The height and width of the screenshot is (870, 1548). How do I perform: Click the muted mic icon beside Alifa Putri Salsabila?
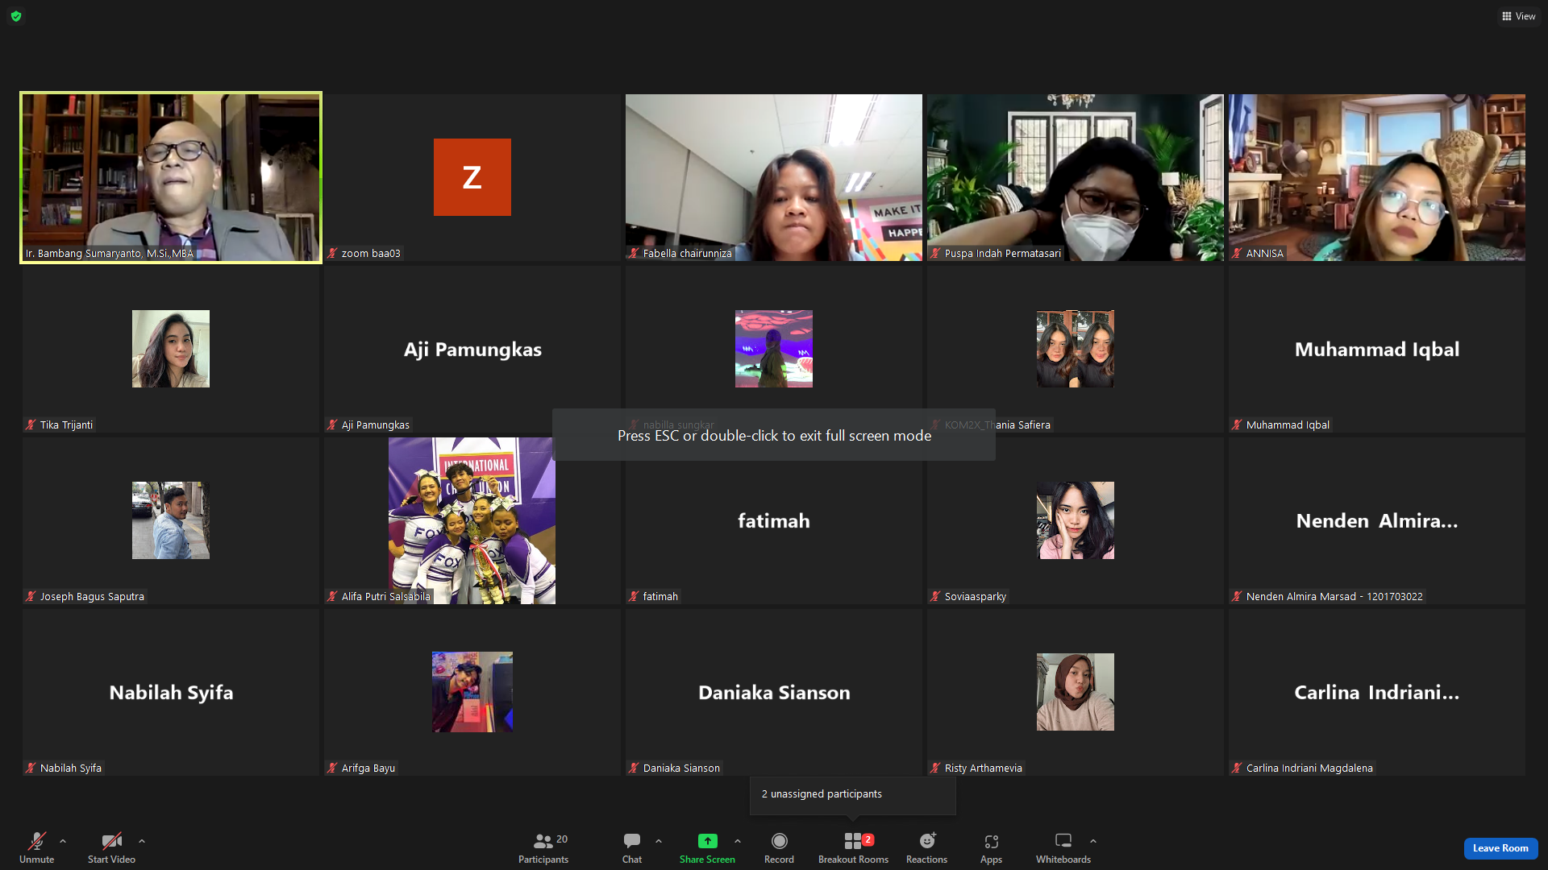tap(332, 596)
